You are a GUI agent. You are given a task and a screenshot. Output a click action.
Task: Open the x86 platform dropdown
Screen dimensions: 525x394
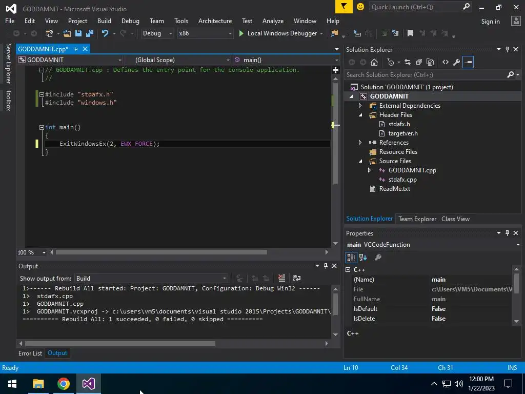click(x=205, y=33)
